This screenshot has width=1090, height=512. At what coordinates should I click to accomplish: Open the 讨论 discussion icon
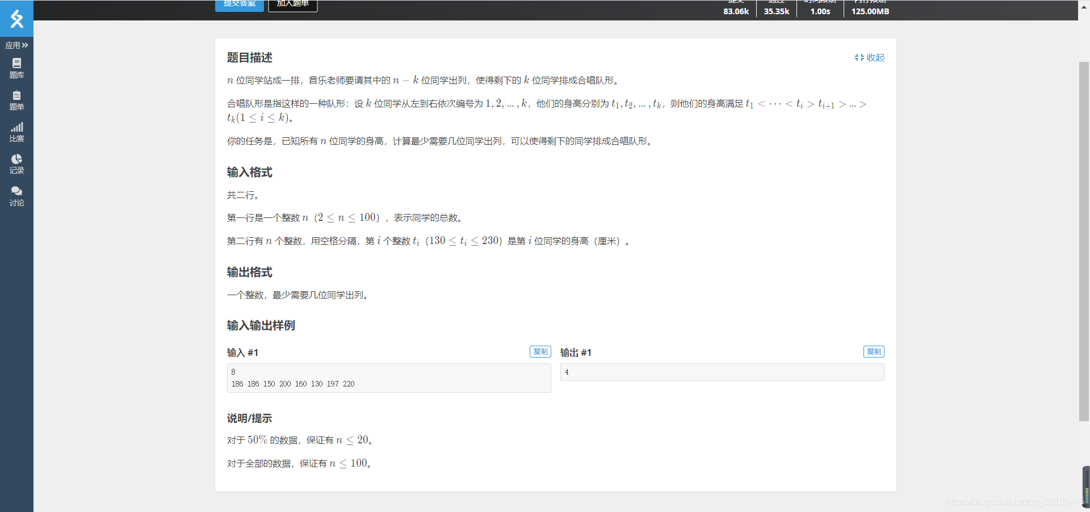[x=16, y=196]
